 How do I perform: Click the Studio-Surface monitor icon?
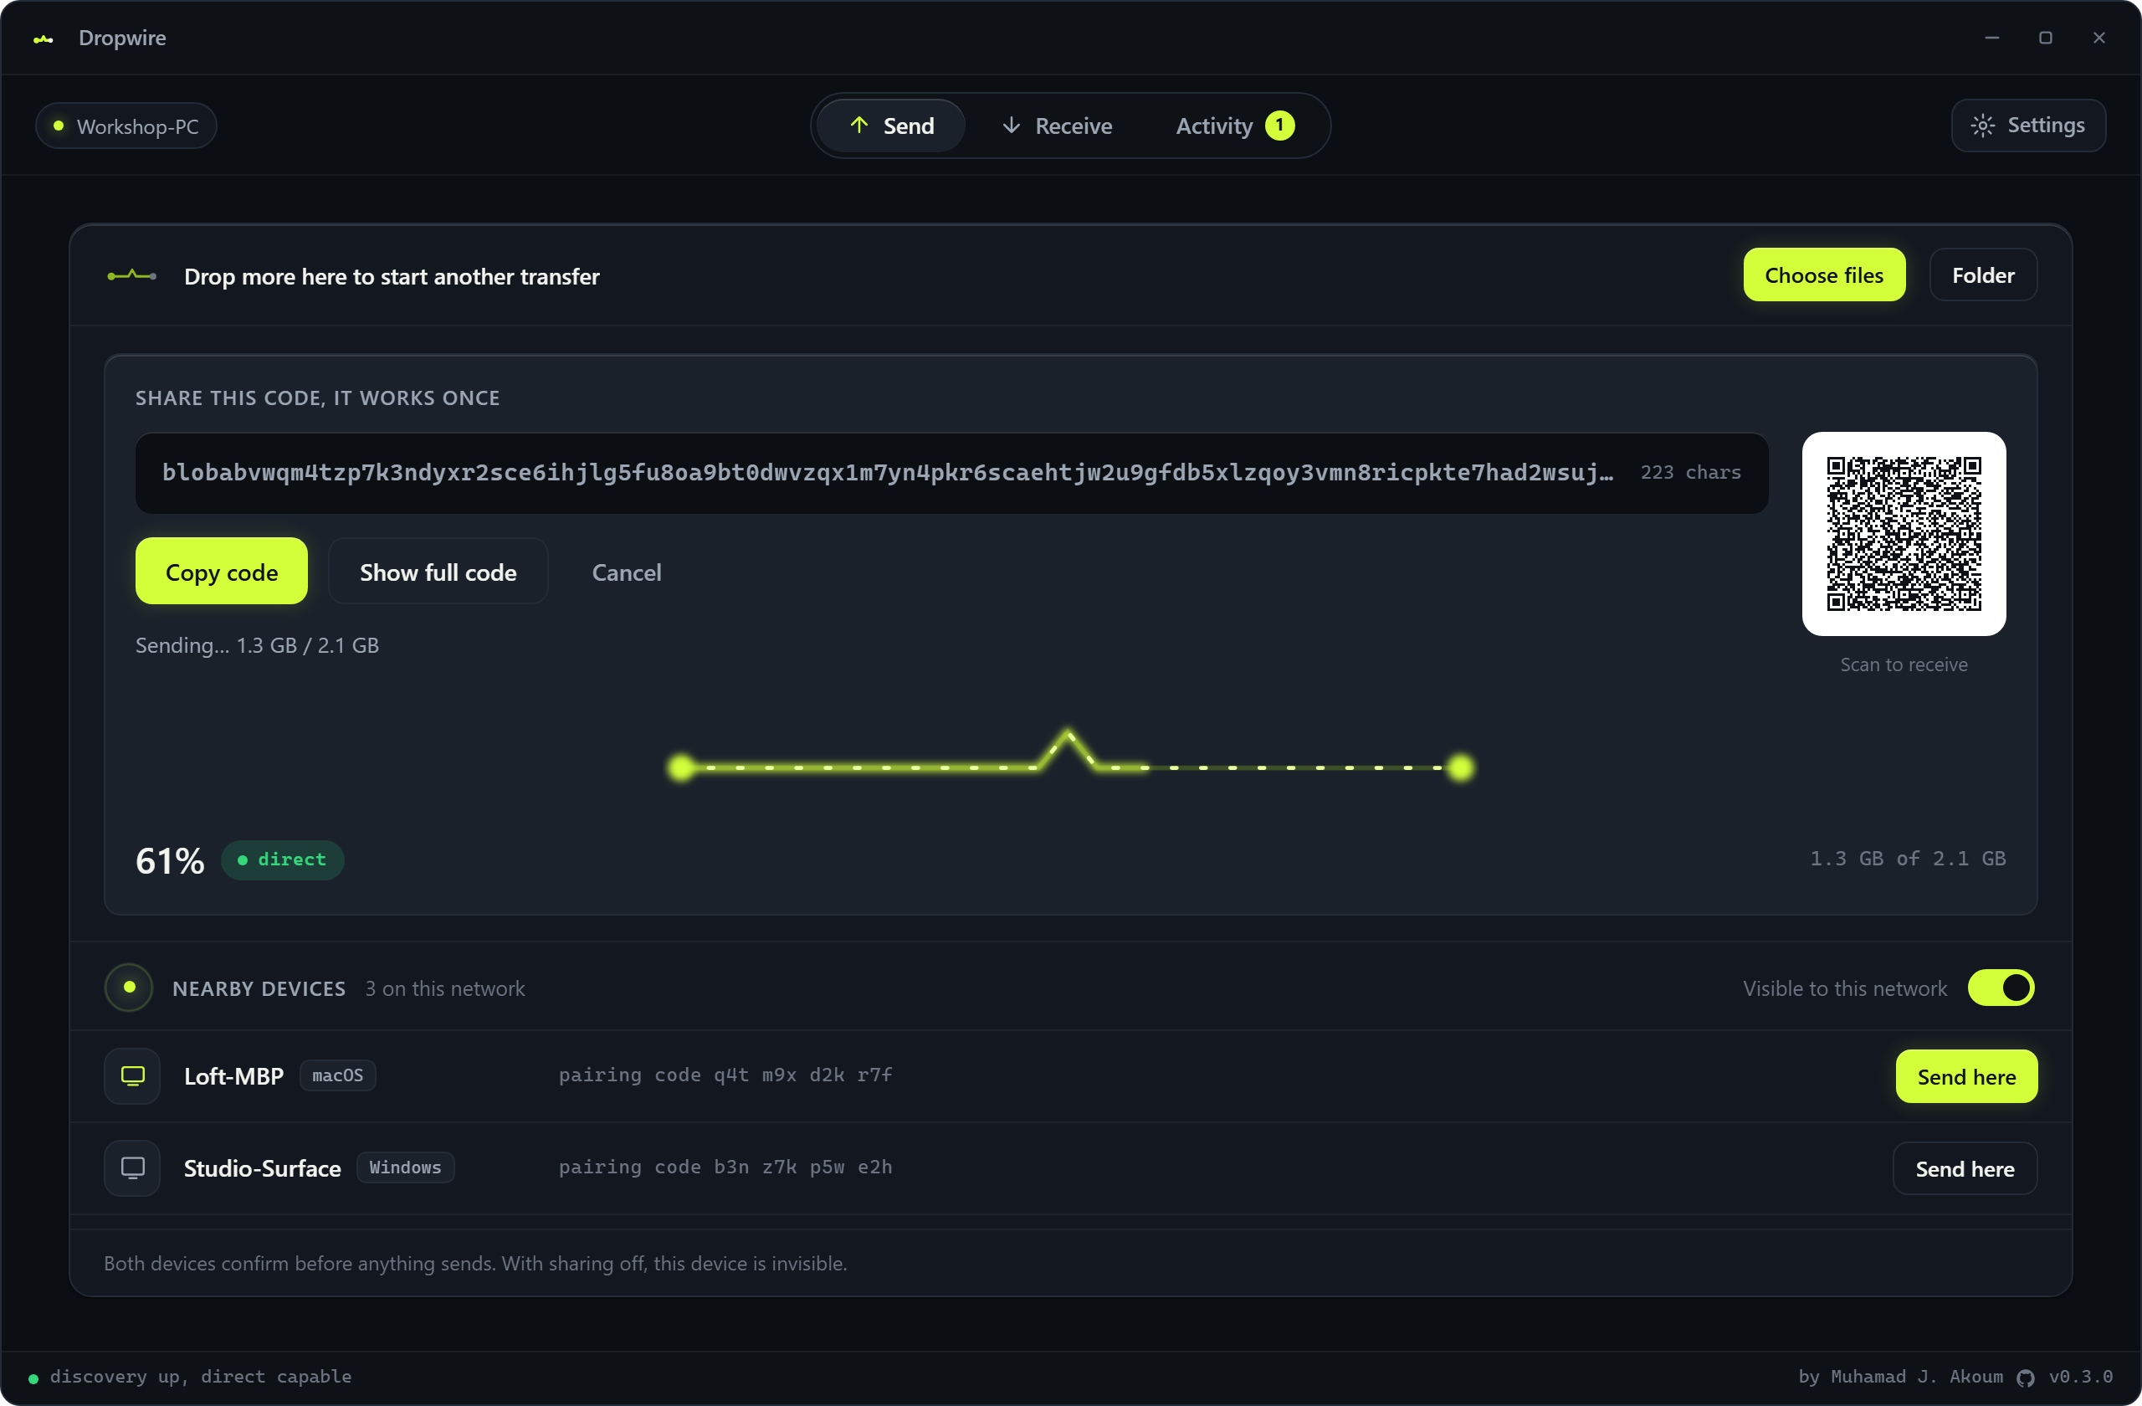tap(132, 1168)
